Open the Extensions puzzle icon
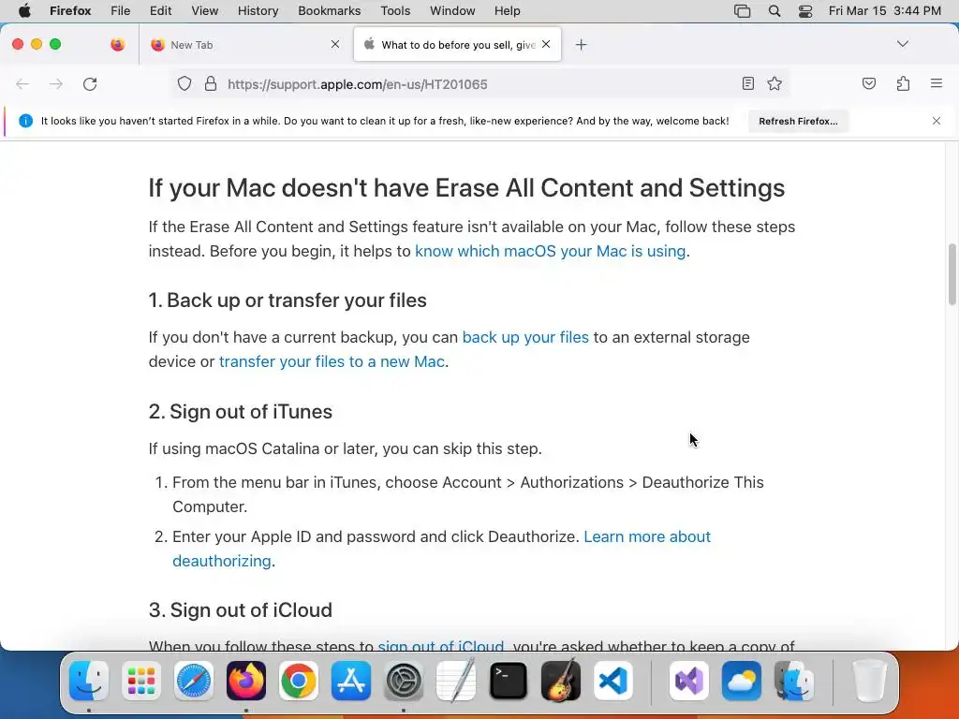This screenshot has height=719, width=959. tap(903, 83)
